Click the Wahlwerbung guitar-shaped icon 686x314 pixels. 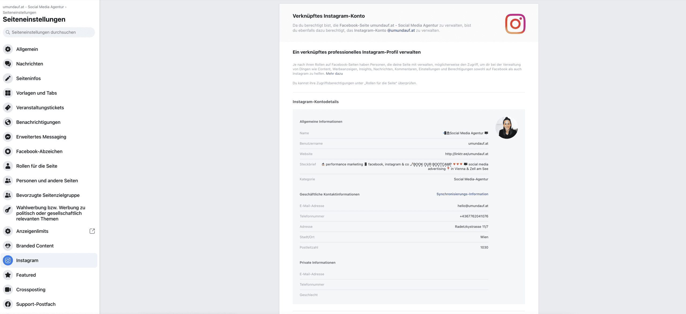8,210
